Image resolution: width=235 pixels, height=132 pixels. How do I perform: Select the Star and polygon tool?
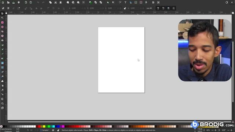(2, 32)
